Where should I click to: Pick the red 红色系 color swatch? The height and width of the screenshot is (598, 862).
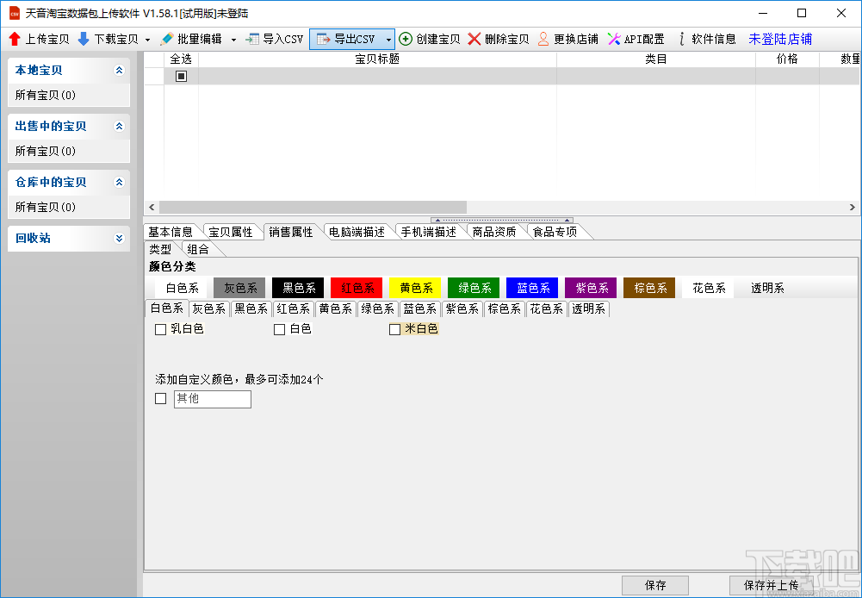click(357, 288)
